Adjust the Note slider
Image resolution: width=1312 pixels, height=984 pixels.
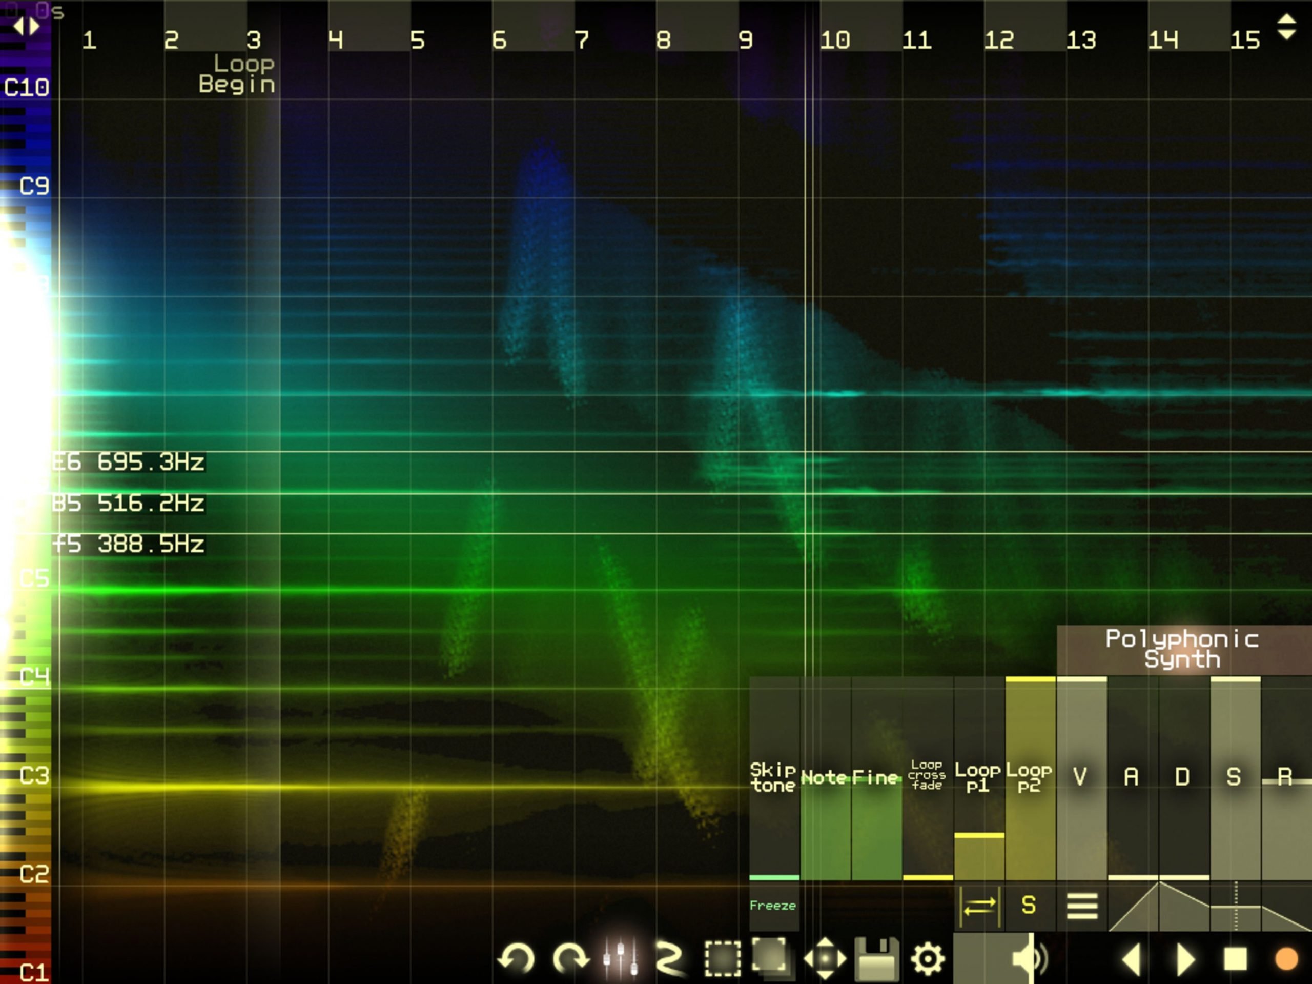click(x=826, y=778)
